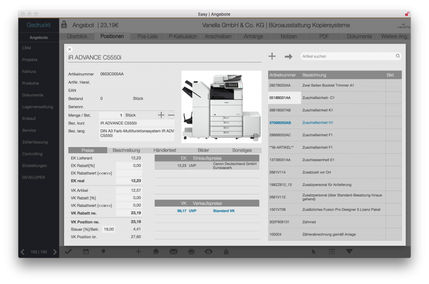Select the Sonstiges sub-tab
The width and height of the screenshot is (429, 284).
coord(242,150)
